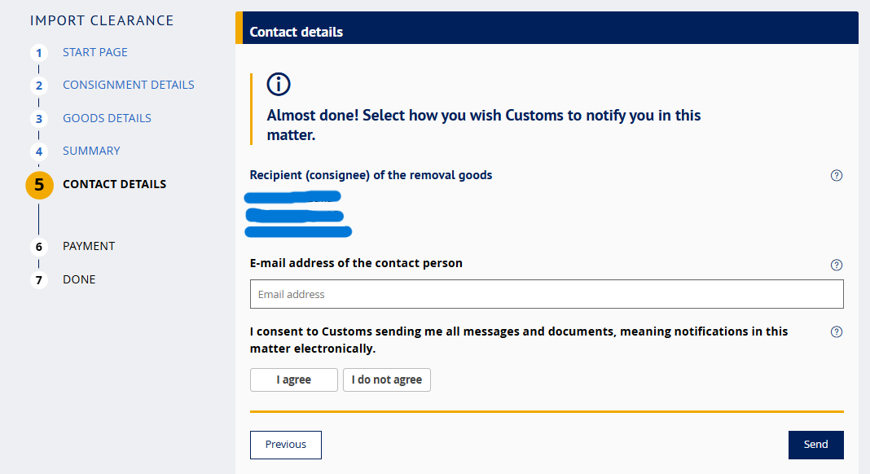Screen dimensions: 870x474
Task: Select 'I do not agree' option
Action: 387,380
